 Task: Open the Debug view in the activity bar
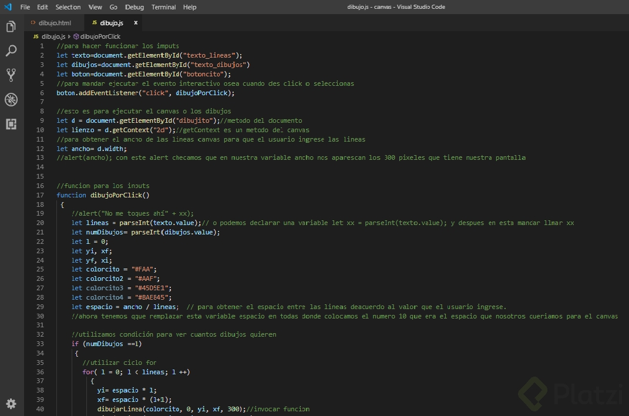pyautogui.click(x=11, y=99)
